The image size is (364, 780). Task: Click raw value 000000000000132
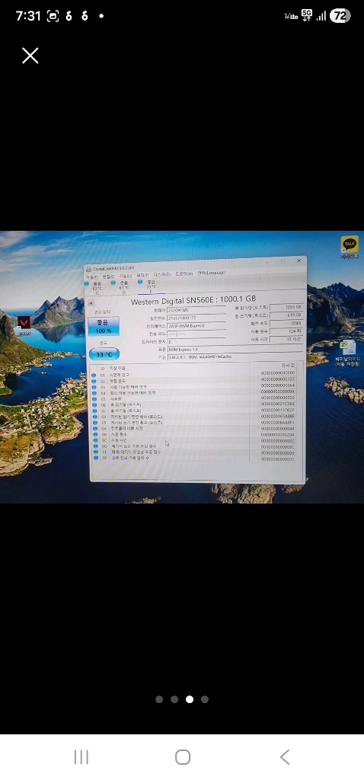pyautogui.click(x=277, y=379)
